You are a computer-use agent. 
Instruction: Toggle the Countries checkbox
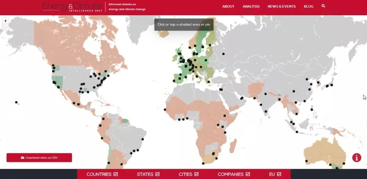(x=116, y=174)
